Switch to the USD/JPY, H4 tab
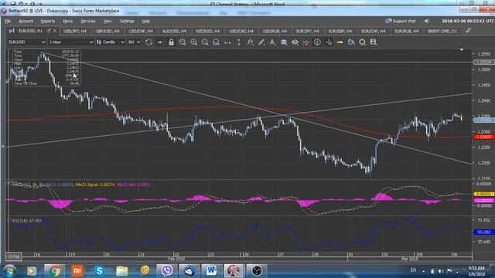 75,31
